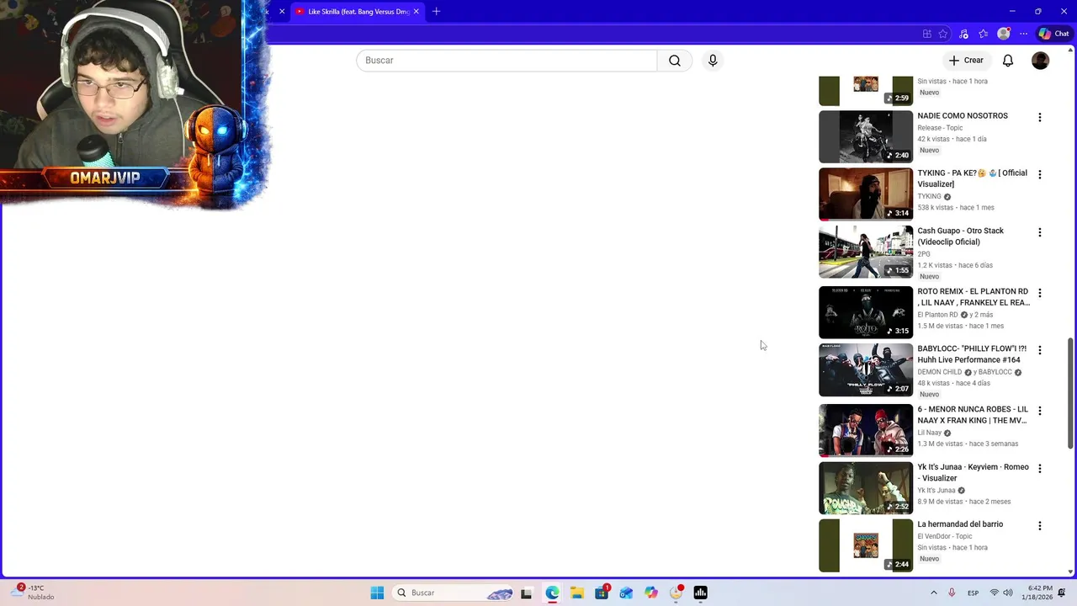Open options menu for BABYLOCC PHILLY FLOW video
Screen dimensions: 1077x606
(1040, 350)
